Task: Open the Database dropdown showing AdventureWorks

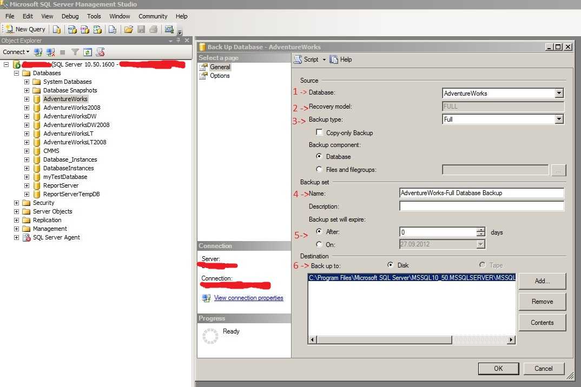Action: tap(559, 94)
